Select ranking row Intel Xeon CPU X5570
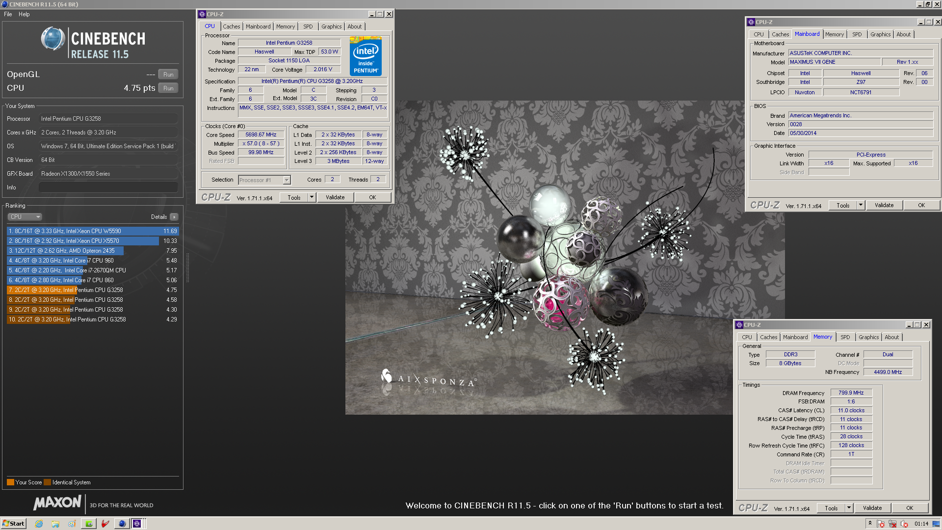 (93, 241)
